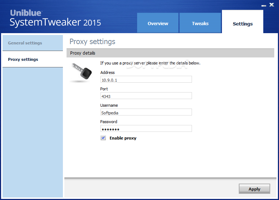Click the Port label

click(104, 89)
